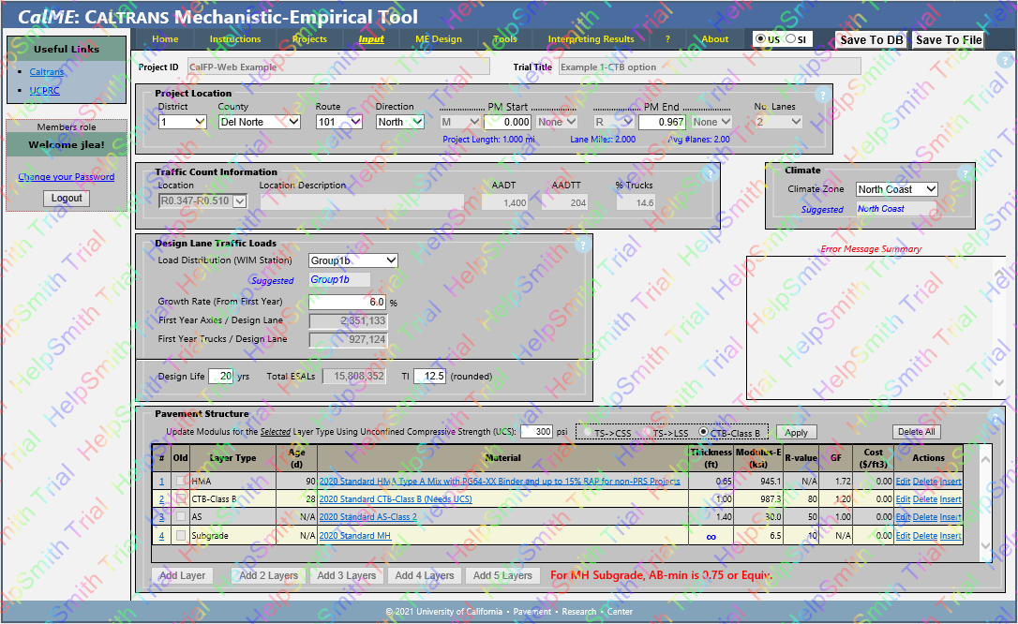Expand the County dropdown showing Del Norte
1018x624 pixels.
[x=259, y=122]
